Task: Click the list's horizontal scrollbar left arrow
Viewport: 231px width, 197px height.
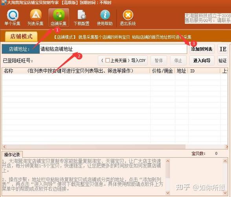Action: (4, 147)
